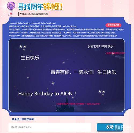Click the twin sparkle stars right of AION message
Viewport: 134px width, 133px height.
(x=102, y=93)
